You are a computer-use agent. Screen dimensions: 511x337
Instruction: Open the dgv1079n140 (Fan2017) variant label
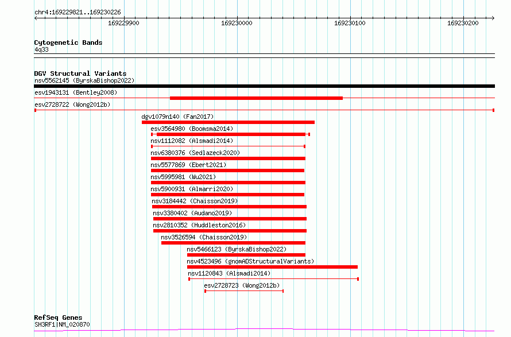[x=177, y=117]
